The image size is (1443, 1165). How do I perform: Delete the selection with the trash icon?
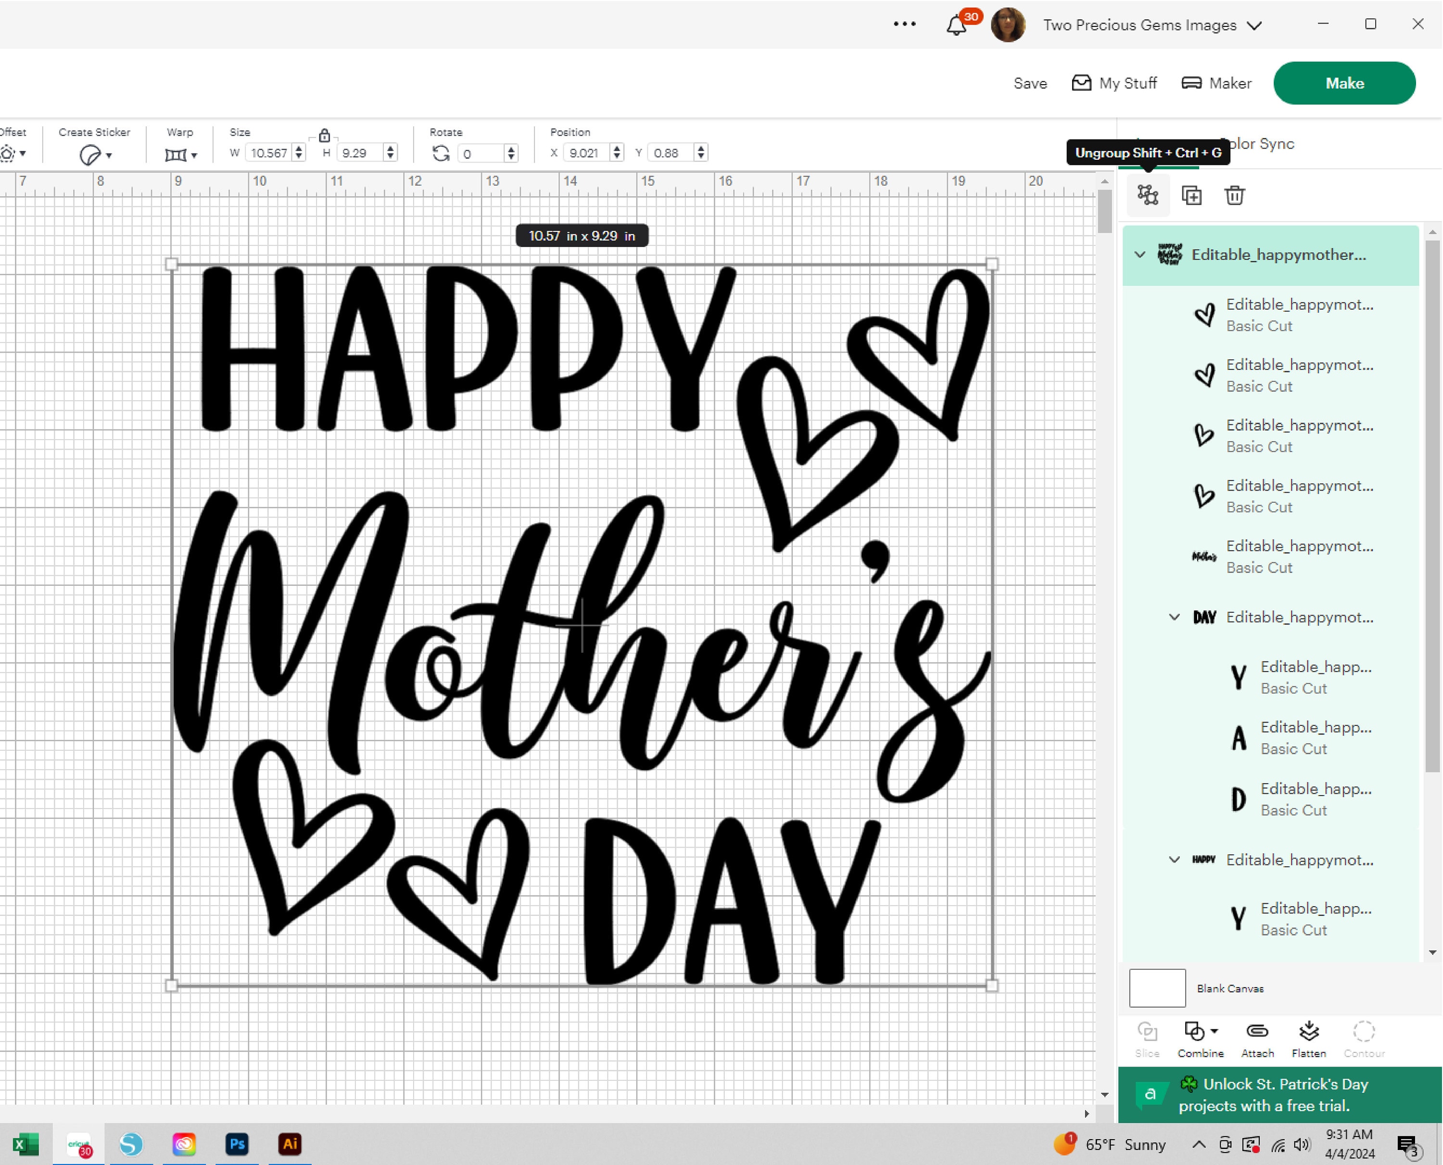1234,195
